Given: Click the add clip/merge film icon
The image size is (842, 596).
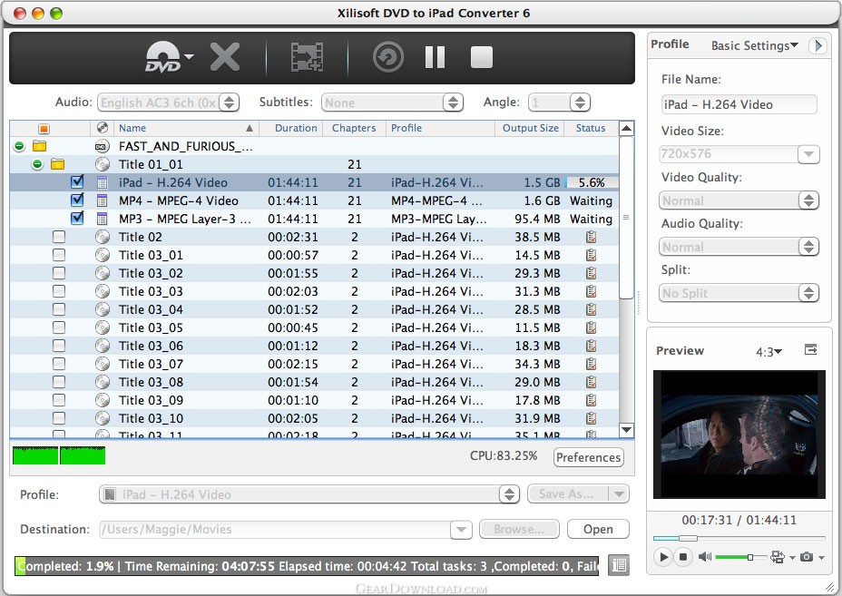Looking at the screenshot, I should click(307, 57).
